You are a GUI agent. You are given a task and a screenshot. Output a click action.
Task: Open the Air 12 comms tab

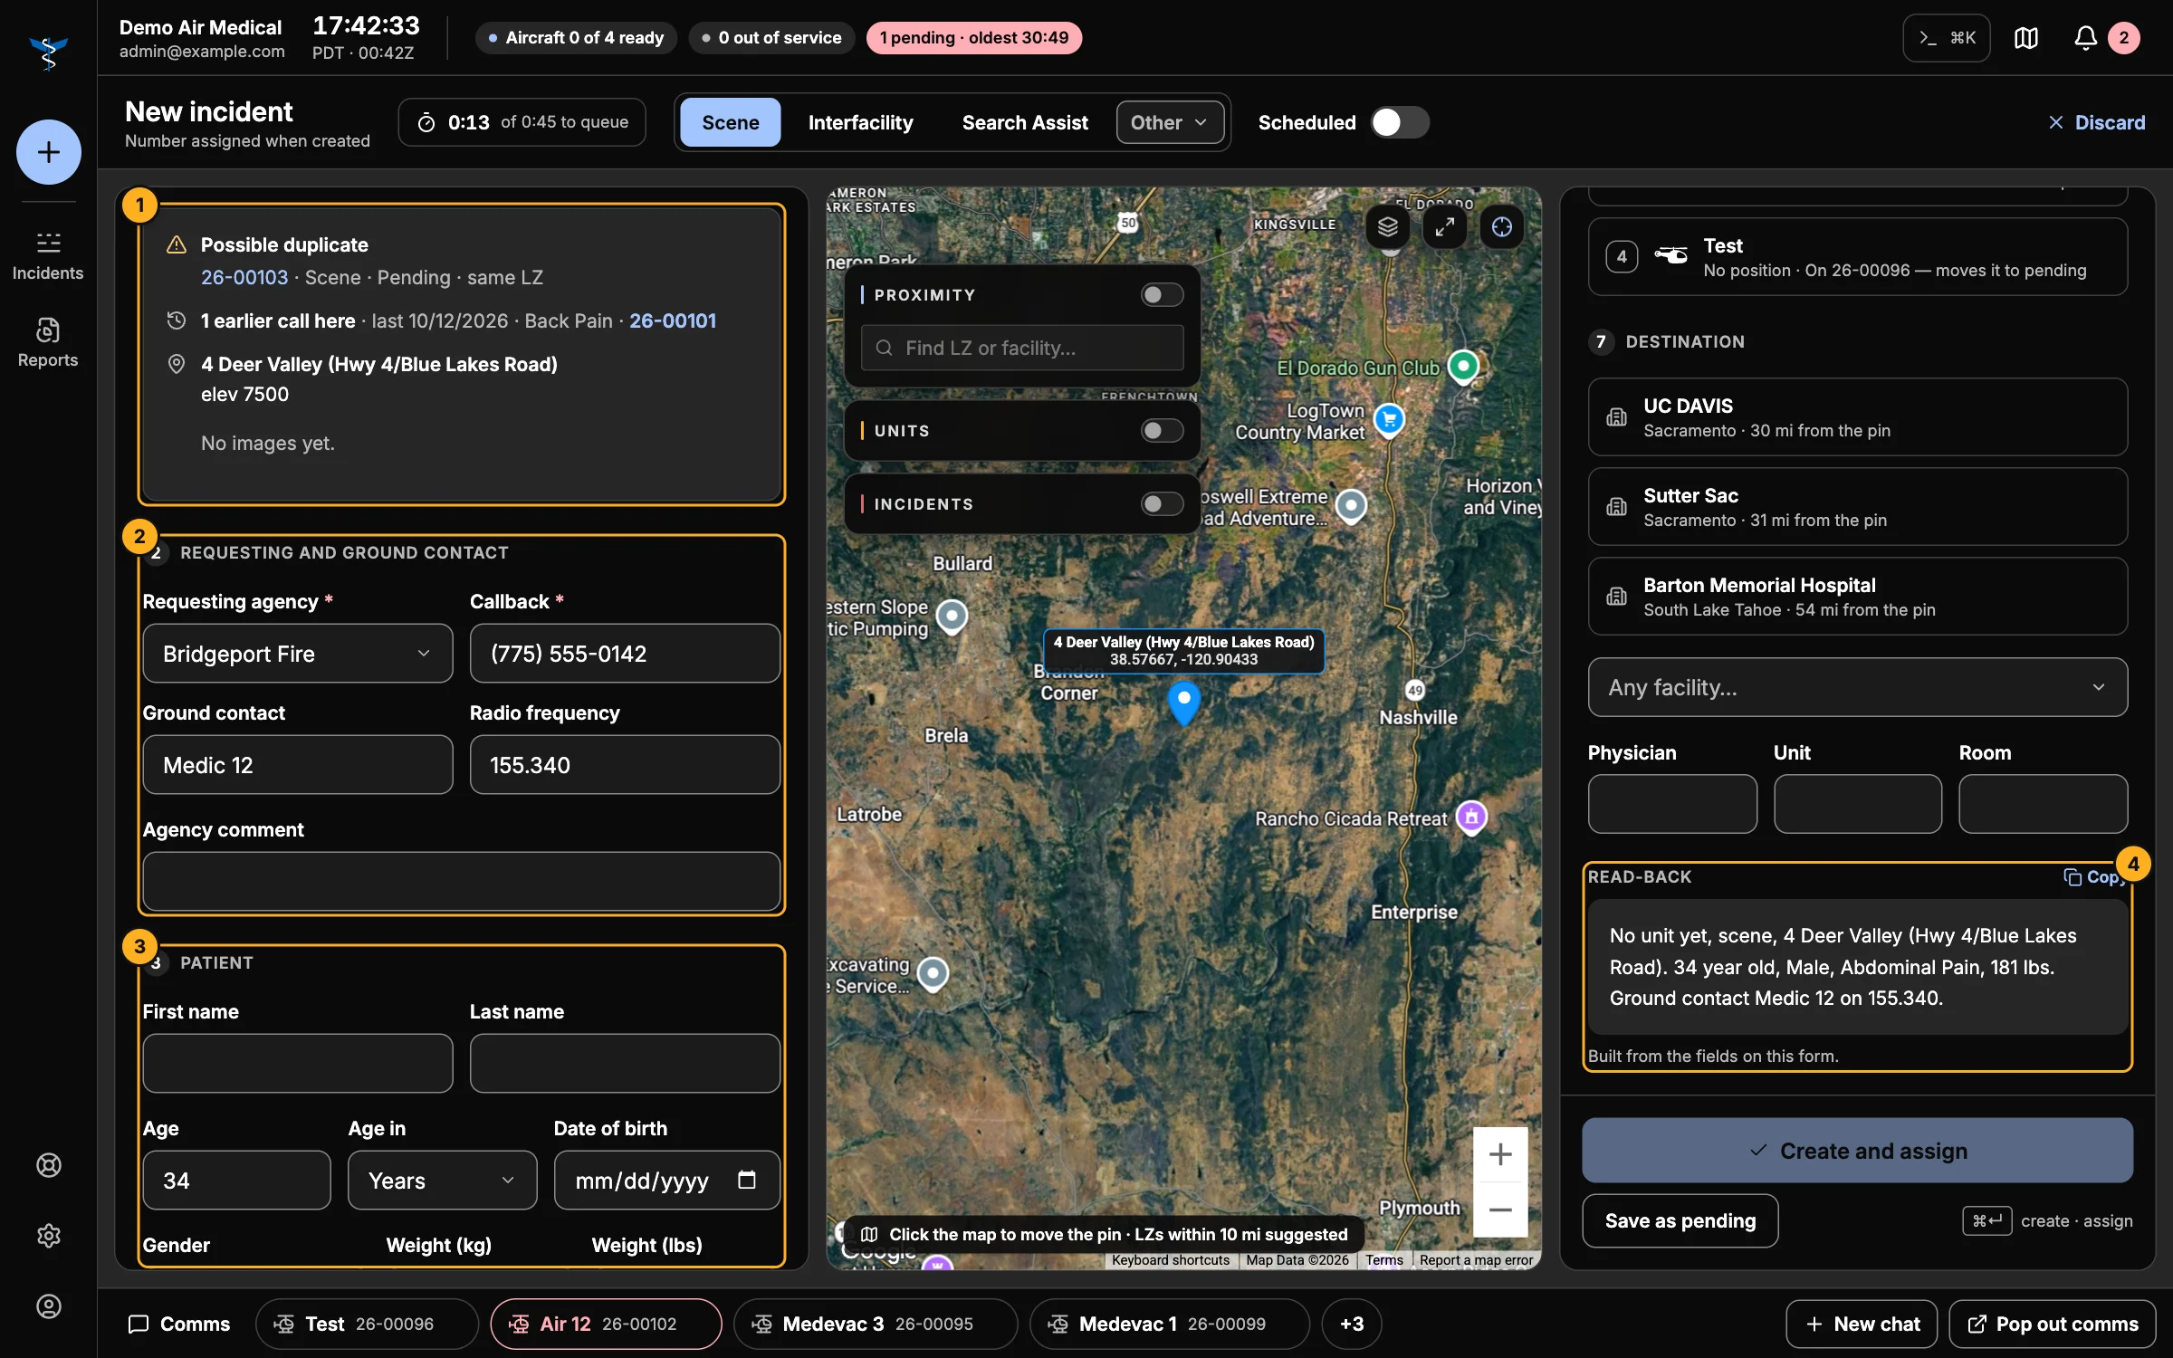coord(606,1324)
